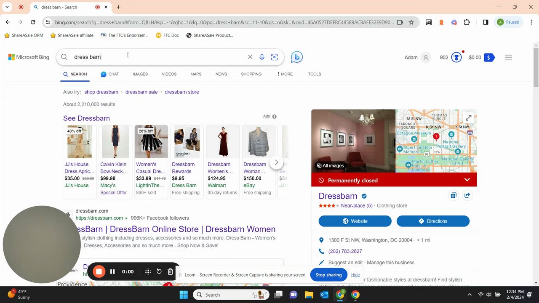Open Windows Start menu
Screen dimensions: 539x303
tap(184, 295)
